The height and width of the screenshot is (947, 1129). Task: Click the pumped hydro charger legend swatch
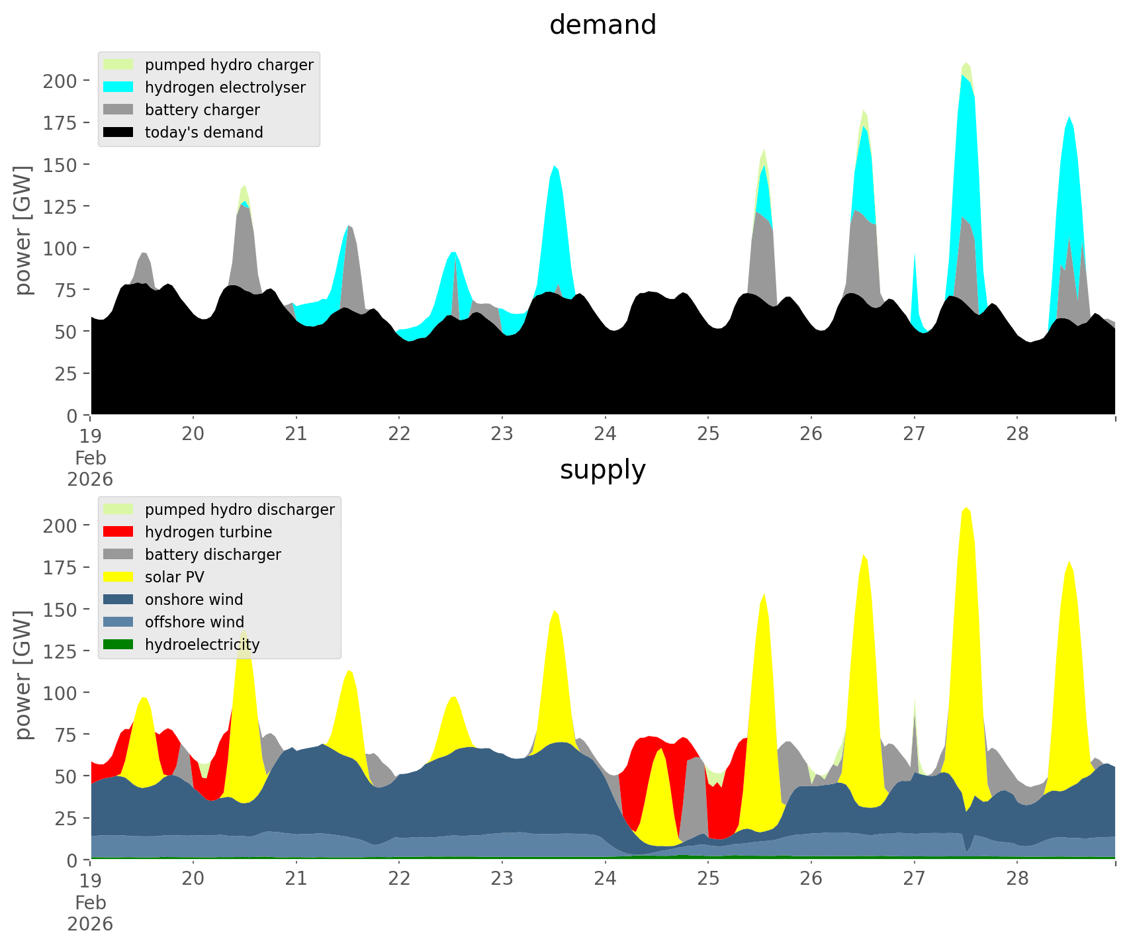[x=118, y=65]
